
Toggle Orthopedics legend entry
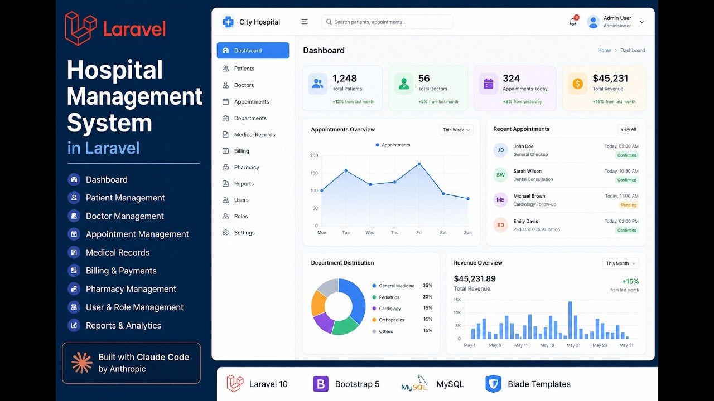pyautogui.click(x=388, y=320)
